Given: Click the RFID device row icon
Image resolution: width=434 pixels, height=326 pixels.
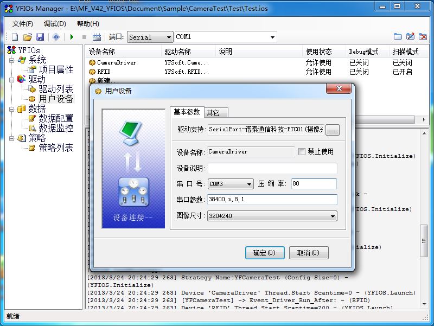Looking at the screenshot, I should point(92,72).
